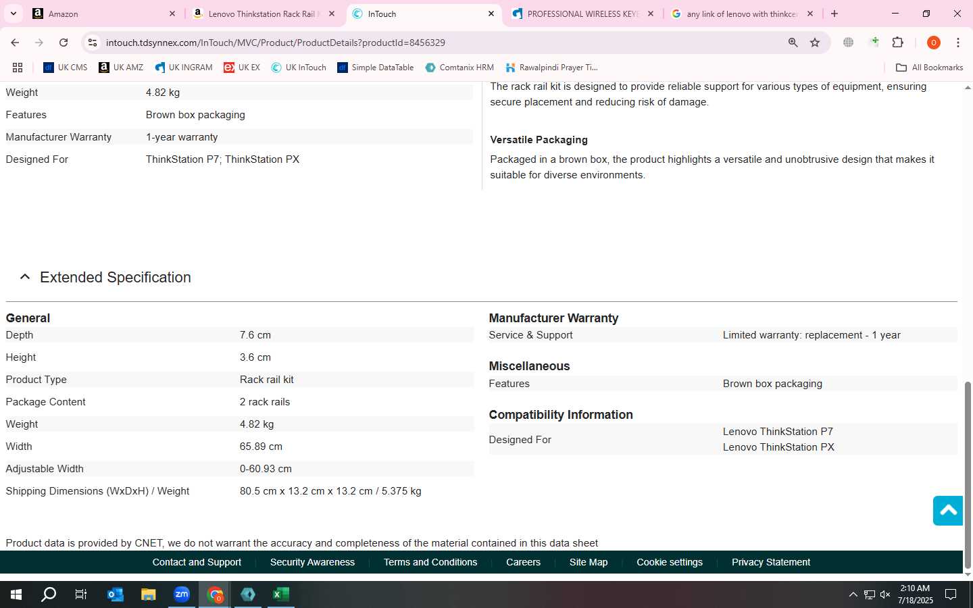Image resolution: width=973 pixels, height=608 pixels.
Task: Open Cookie settings in footer
Action: tap(670, 562)
